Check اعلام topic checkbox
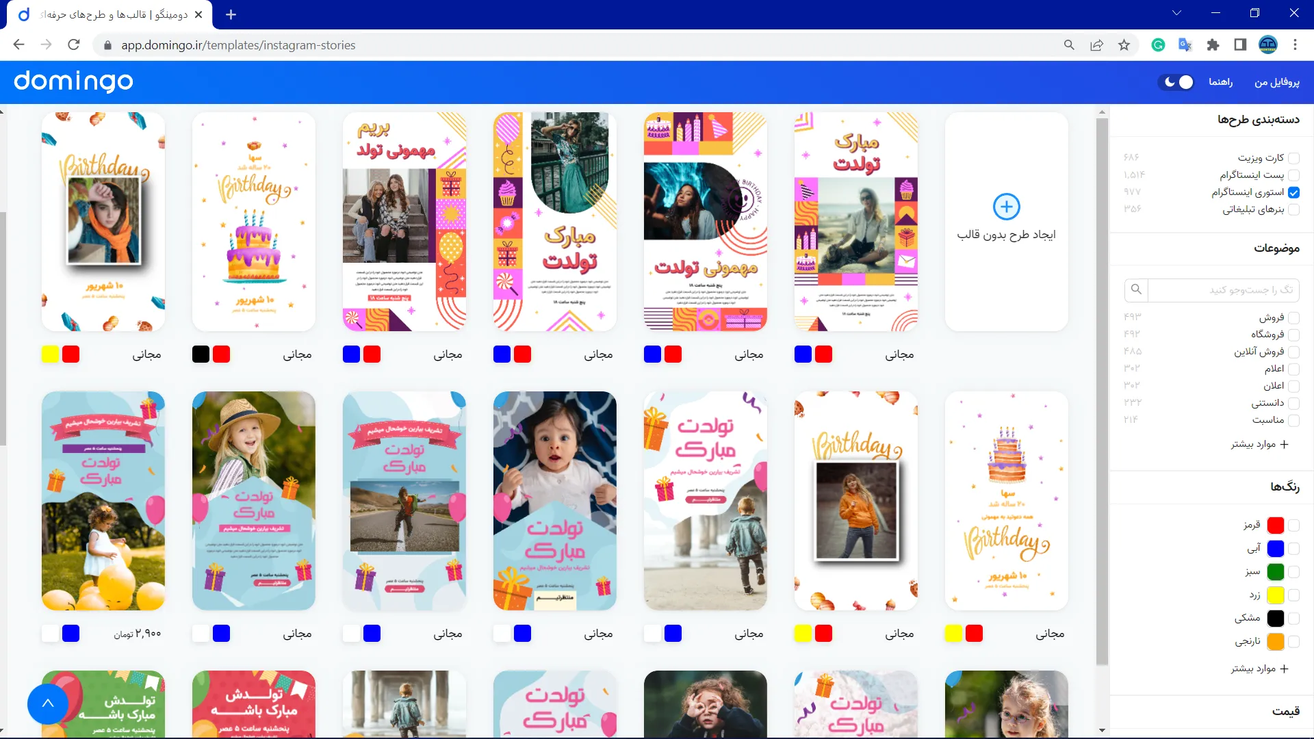This screenshot has height=739, width=1314. tap(1293, 369)
